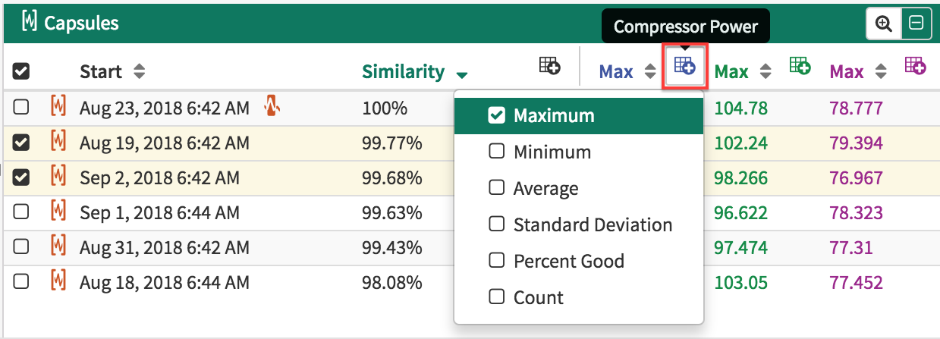
Task: Click the black add-column icon beside Similarity
Action: (549, 67)
